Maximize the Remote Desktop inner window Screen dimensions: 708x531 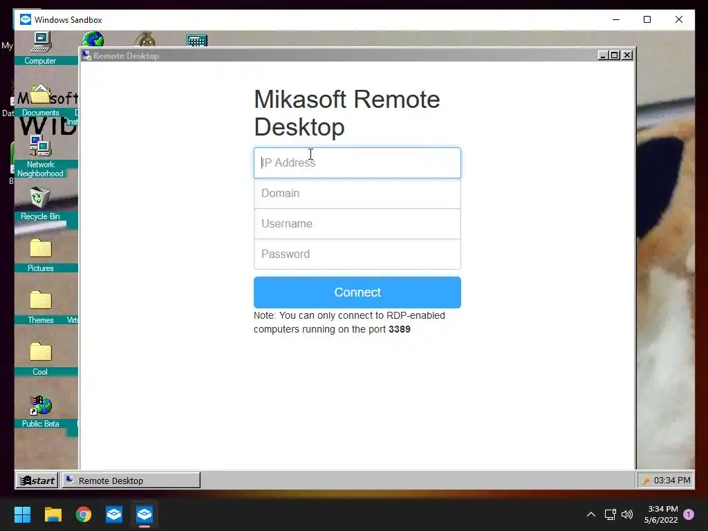click(615, 55)
